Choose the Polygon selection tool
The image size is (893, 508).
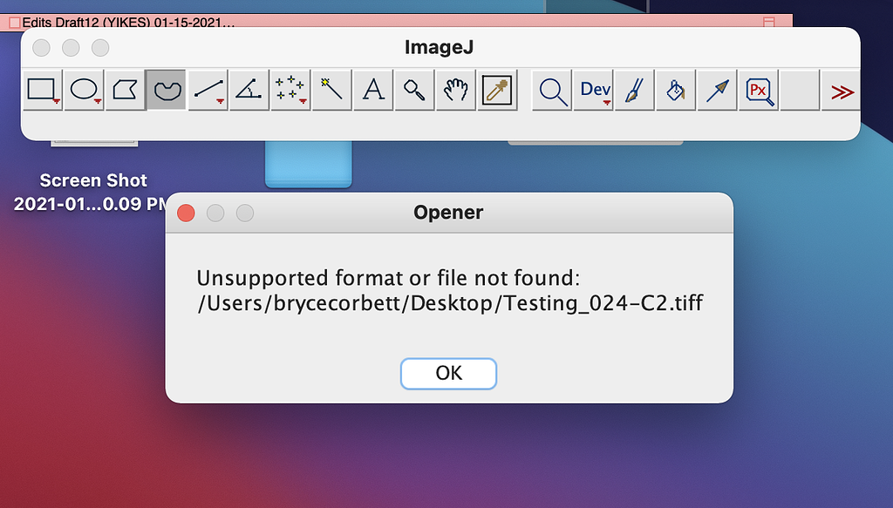coord(126,90)
